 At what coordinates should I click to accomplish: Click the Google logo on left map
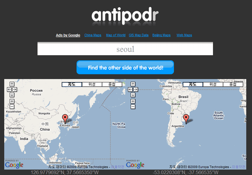[x=14, y=165]
